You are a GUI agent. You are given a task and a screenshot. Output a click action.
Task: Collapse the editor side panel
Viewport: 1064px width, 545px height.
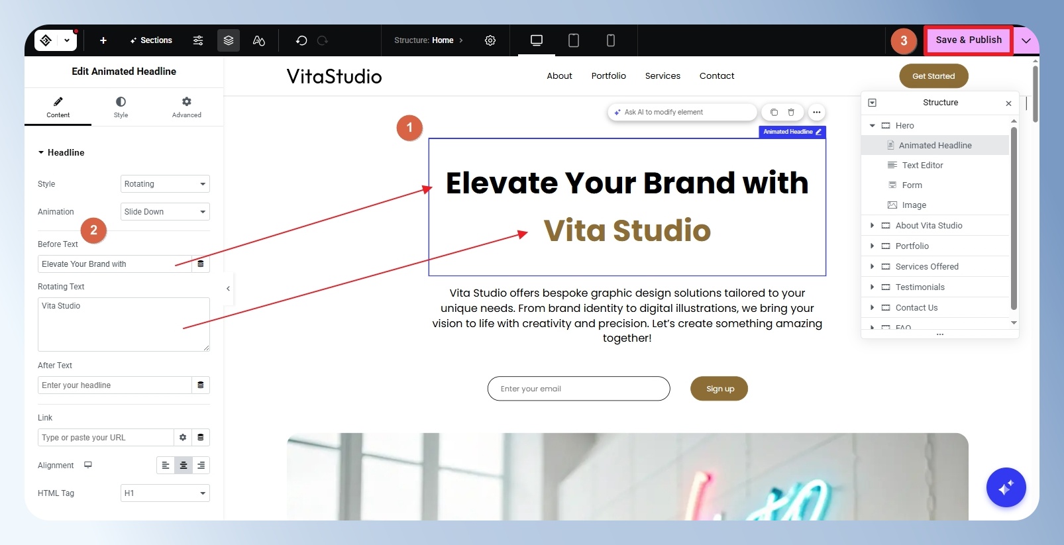(228, 289)
